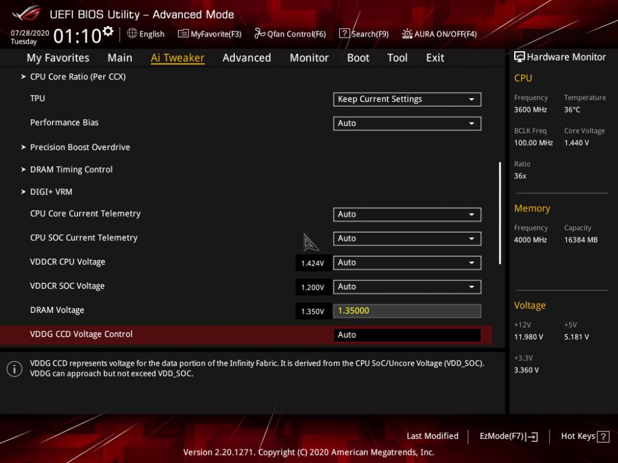Switch to Boot tab
This screenshot has width=618, height=463.
pos(358,58)
